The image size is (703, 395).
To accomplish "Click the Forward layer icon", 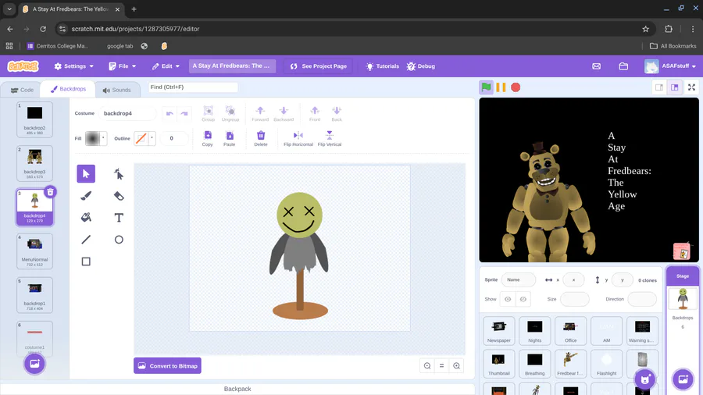I will coord(260,113).
